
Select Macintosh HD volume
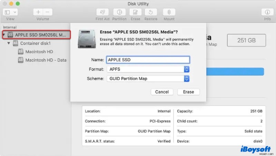coord(39,52)
